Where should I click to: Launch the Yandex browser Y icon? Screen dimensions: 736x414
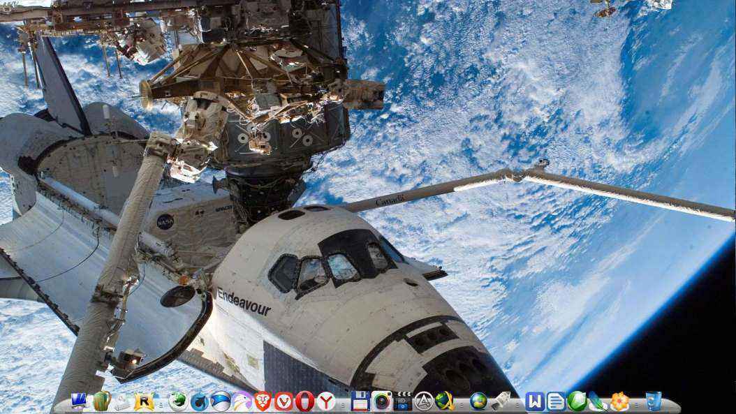[326, 402]
